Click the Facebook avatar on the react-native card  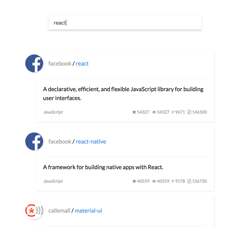34,141
